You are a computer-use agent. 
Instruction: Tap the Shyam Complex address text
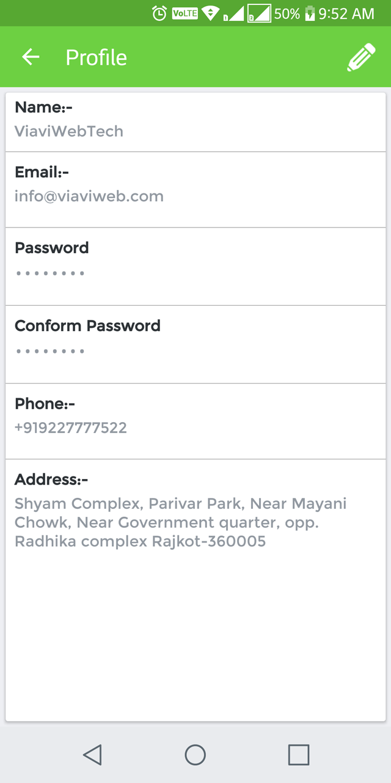pos(180,522)
